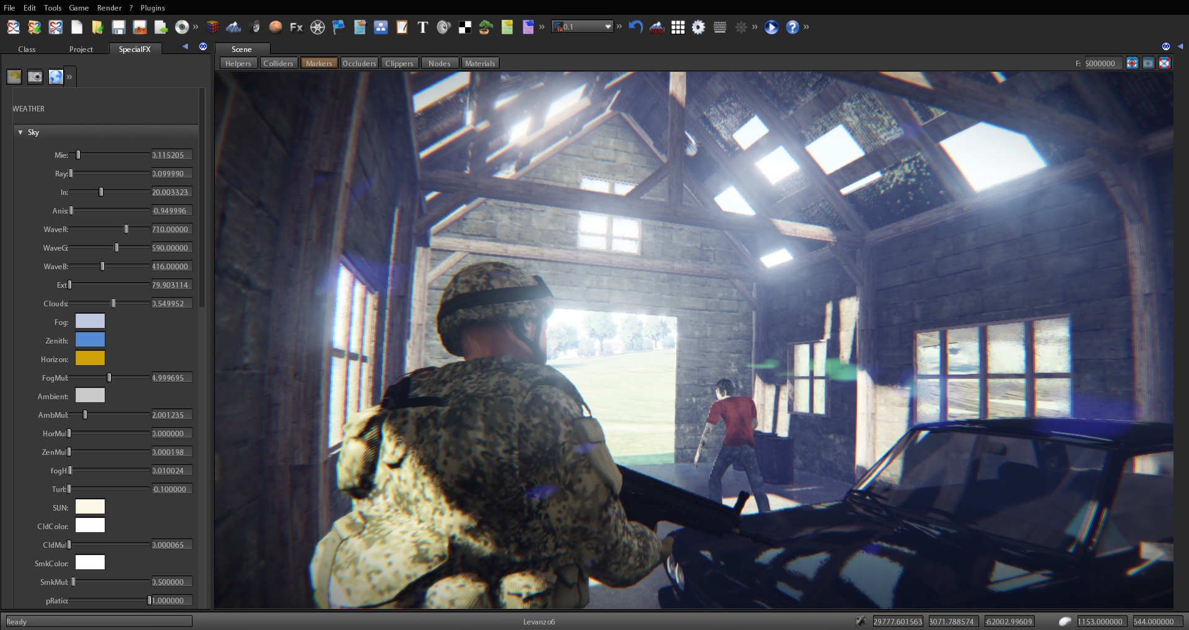This screenshot has height=630, width=1189.
Task: Select the Text tool icon
Action: [422, 27]
